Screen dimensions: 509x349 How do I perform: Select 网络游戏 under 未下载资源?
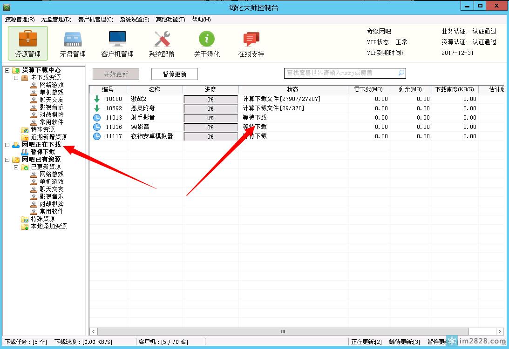[x=51, y=85]
